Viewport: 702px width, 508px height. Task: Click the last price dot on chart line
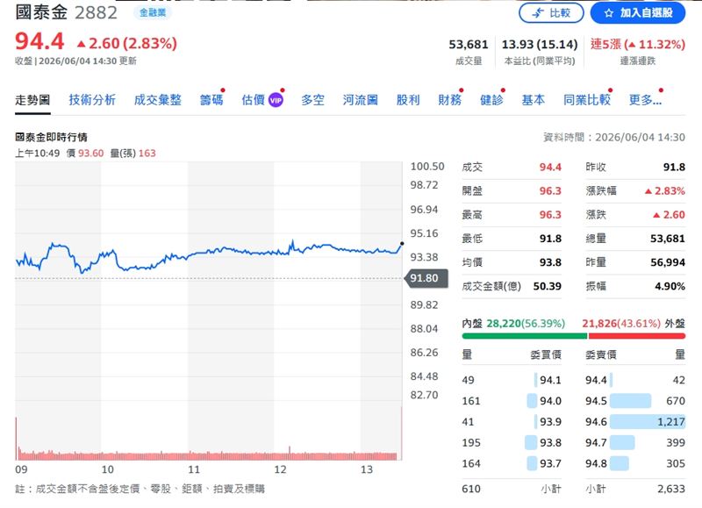(402, 244)
